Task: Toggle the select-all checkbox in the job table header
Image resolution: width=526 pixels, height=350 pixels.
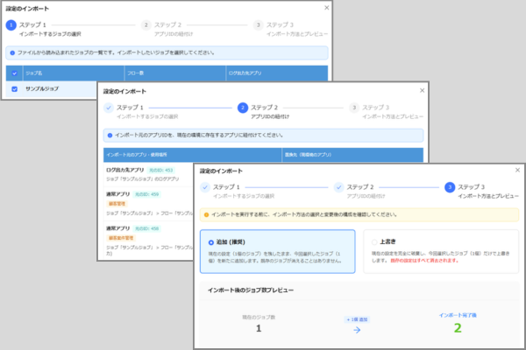Action: click(x=14, y=73)
